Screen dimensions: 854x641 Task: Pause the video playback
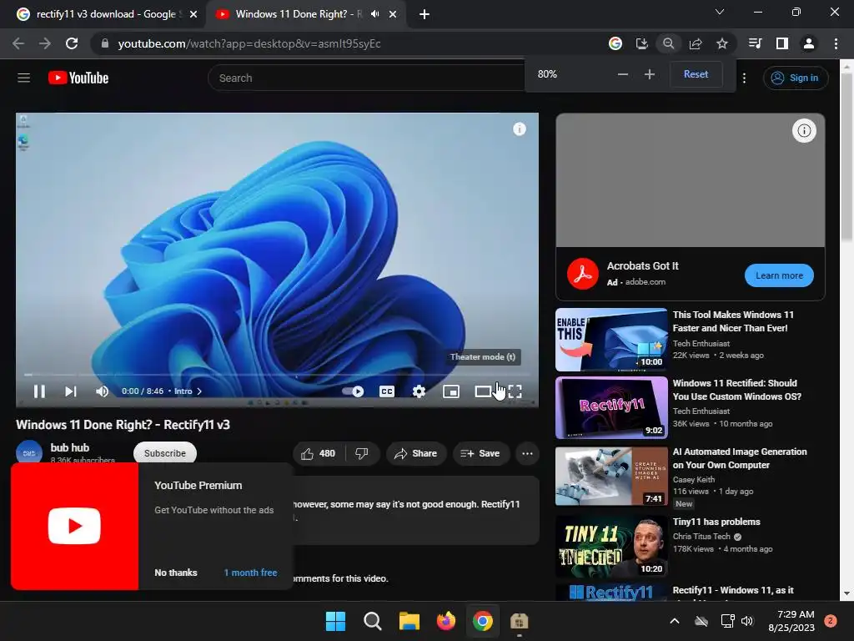click(39, 391)
